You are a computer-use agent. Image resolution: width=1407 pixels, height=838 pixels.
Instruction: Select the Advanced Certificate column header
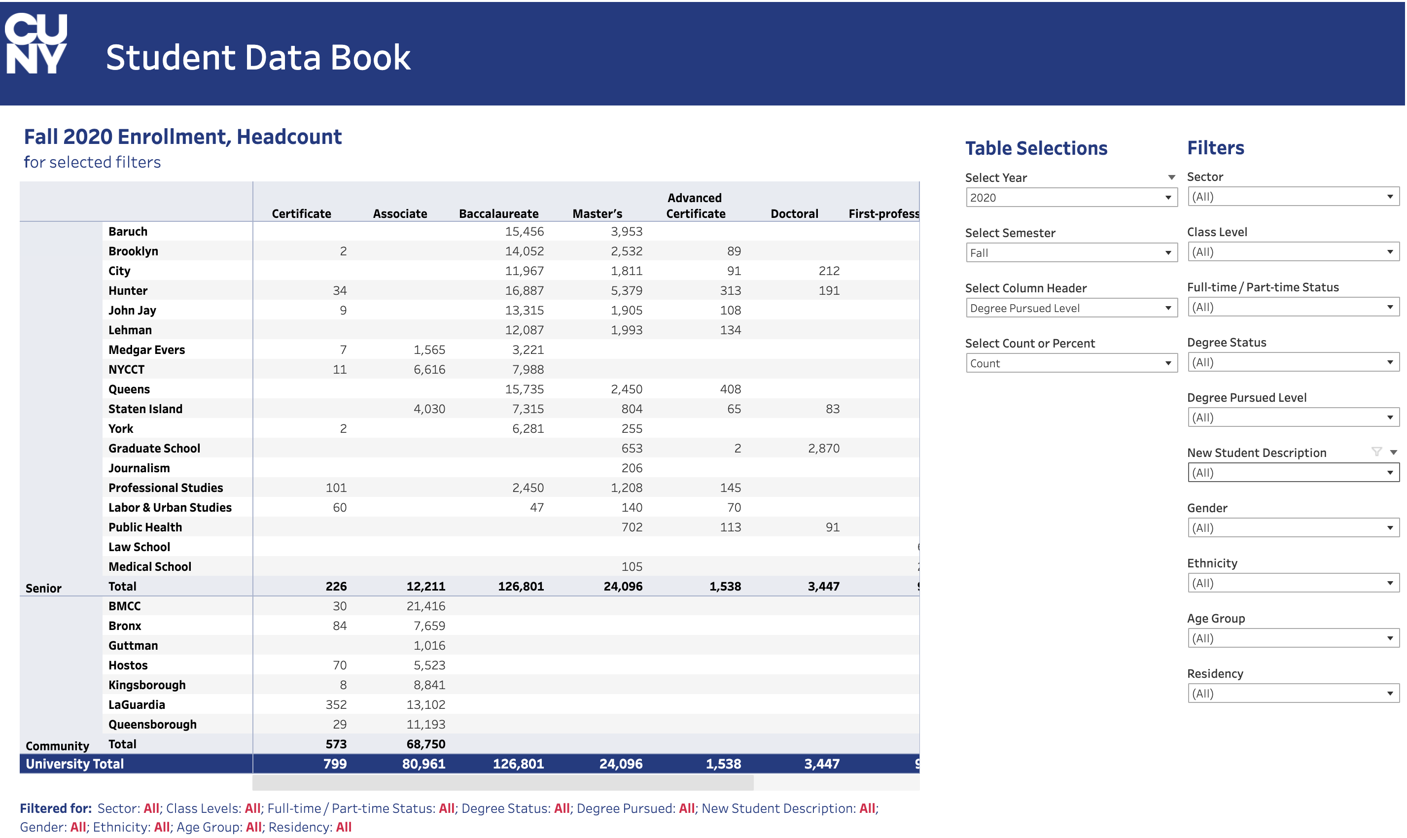point(696,206)
